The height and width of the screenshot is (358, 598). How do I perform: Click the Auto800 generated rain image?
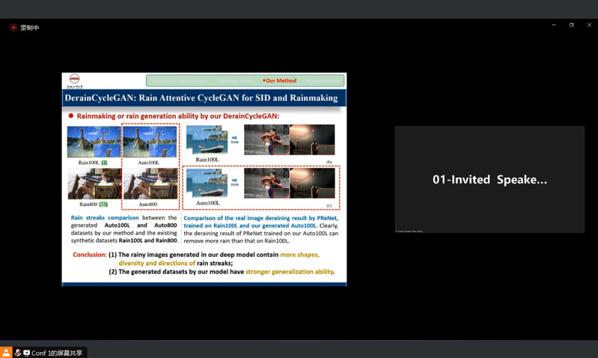150,184
